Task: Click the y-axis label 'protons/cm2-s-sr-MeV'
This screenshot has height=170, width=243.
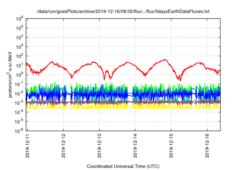Action: 10,74
